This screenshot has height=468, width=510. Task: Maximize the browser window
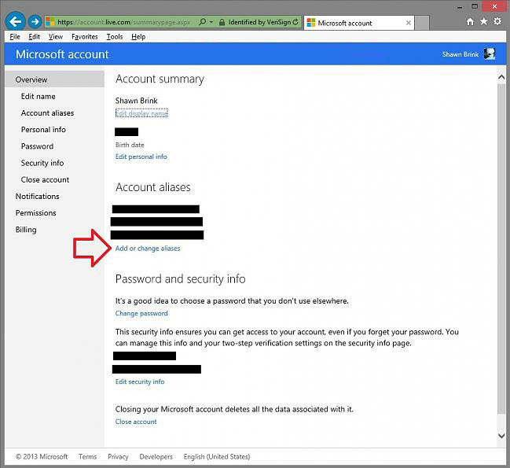[475, 6]
